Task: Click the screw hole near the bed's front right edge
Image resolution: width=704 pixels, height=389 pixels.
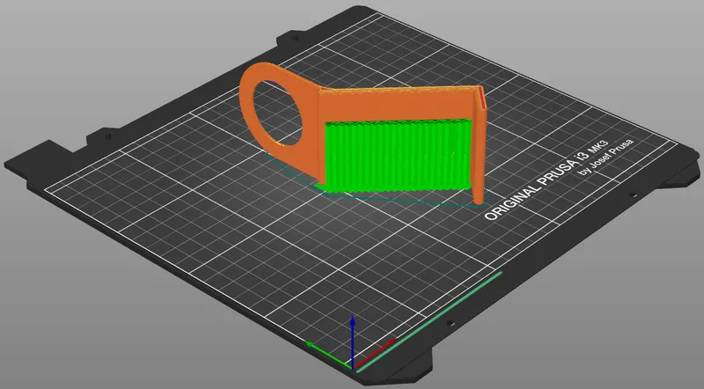Action: pos(451,323)
